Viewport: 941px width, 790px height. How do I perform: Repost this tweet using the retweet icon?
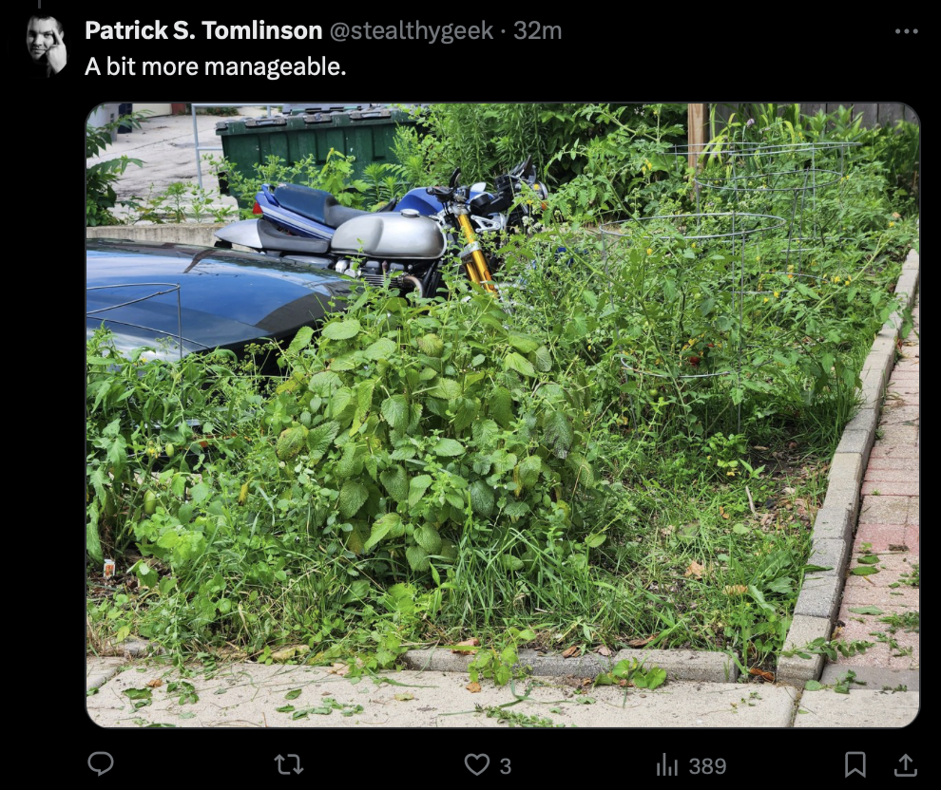(x=289, y=764)
